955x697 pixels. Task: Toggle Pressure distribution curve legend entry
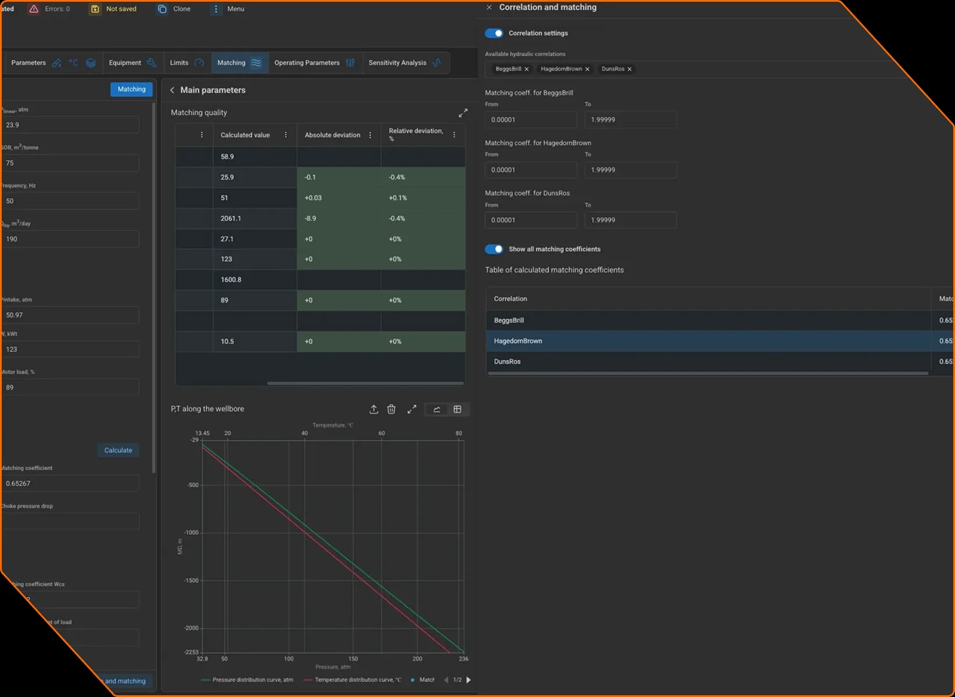(x=247, y=680)
